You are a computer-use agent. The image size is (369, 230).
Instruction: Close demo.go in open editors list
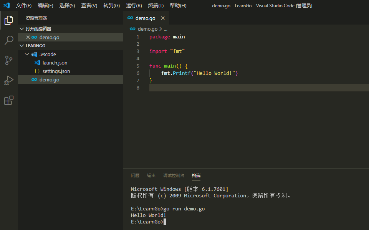28,37
